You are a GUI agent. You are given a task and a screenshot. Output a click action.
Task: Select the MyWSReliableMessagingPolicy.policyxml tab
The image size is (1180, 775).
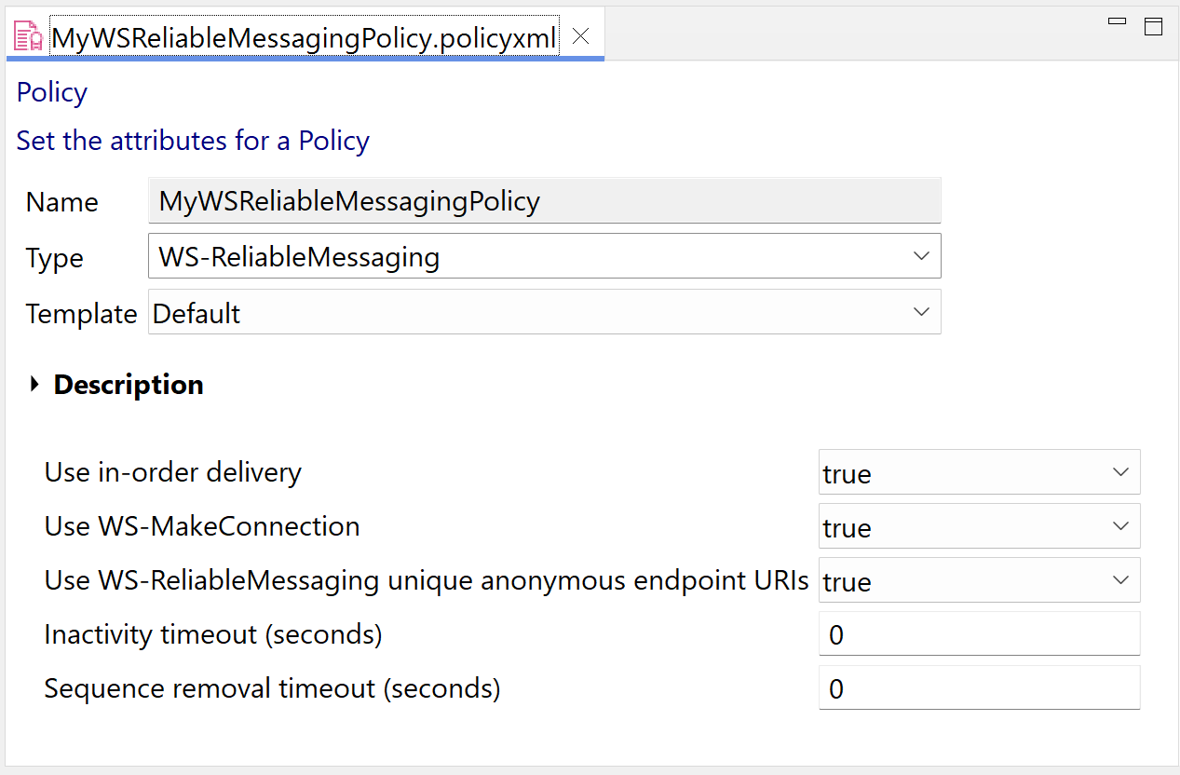[305, 37]
